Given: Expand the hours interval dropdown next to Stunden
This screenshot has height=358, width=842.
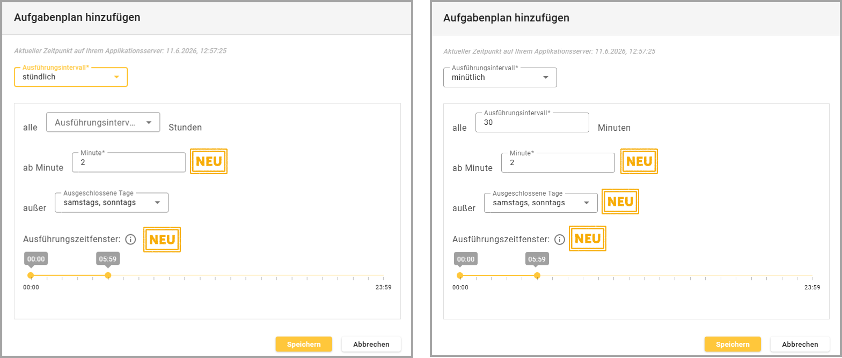Looking at the screenshot, I should click(x=103, y=123).
